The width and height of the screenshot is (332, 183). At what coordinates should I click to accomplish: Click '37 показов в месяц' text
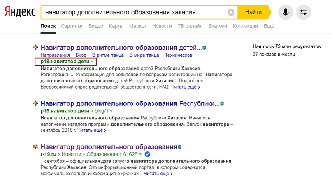click(274, 55)
